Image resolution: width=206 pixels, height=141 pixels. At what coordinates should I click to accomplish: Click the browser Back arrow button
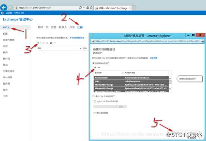(x=4, y=7)
